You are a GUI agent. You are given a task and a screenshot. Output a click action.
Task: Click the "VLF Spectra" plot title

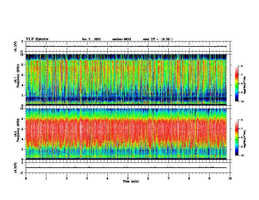pos(37,39)
